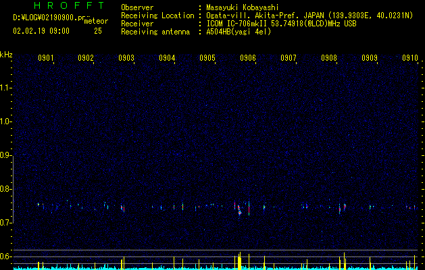The width and height of the screenshot is (425, 270).
Task: Click the tall yellow intensity peak before 0906
Action: point(240,261)
